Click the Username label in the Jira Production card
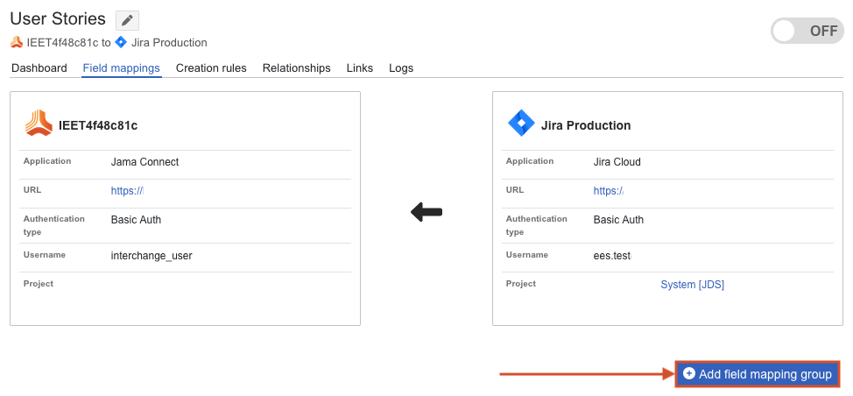This screenshot has width=853, height=396. coord(527,255)
